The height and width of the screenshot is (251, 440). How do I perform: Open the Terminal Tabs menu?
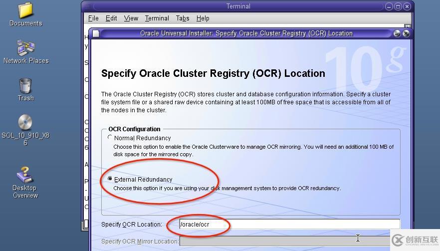click(183, 18)
